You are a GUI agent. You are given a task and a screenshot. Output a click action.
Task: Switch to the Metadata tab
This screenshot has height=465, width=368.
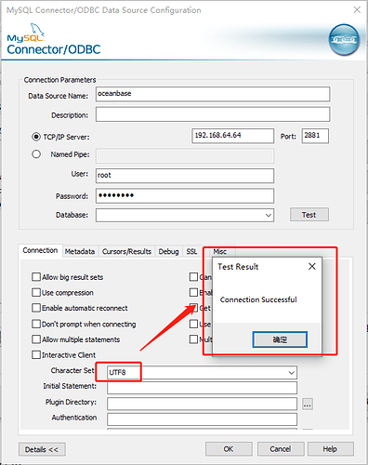80,251
